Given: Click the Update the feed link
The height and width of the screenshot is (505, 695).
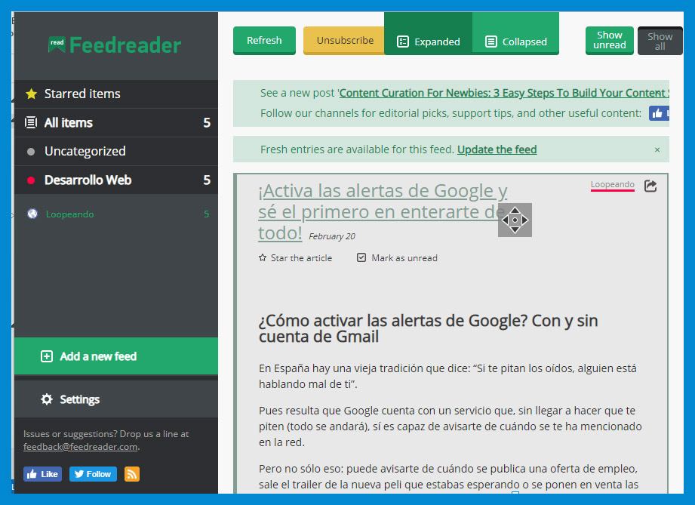Looking at the screenshot, I should point(497,150).
